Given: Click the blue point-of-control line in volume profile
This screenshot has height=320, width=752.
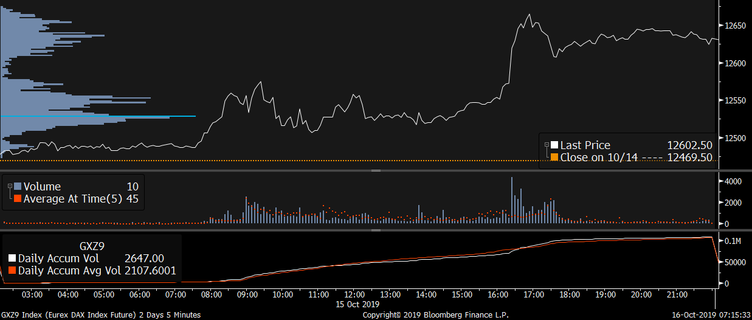Looking at the screenshot, I should point(98,116).
